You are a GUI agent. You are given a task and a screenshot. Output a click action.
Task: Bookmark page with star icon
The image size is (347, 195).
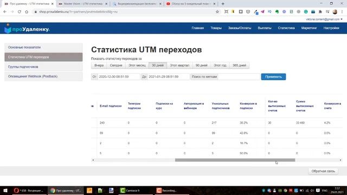click(217, 12)
